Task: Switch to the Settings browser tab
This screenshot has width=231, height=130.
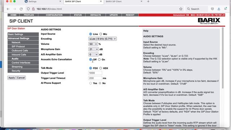Action: [43, 1]
